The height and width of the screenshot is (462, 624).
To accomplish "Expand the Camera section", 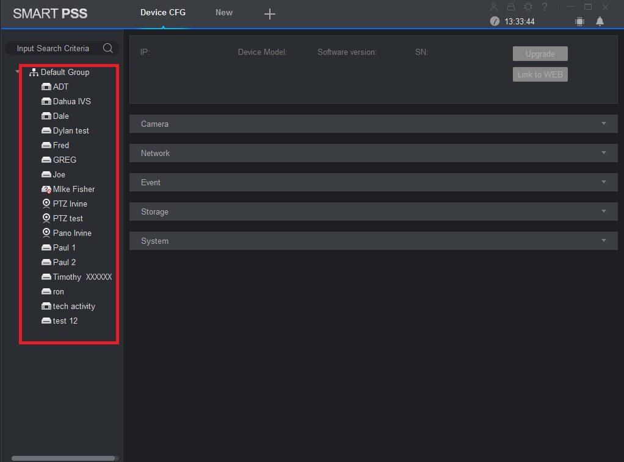I will click(x=373, y=124).
